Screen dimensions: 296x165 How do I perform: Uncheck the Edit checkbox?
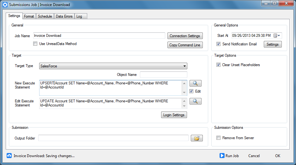coord(191,91)
